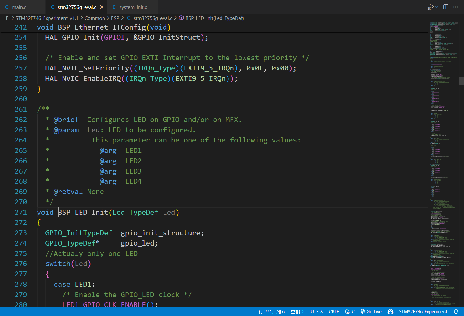
Task: Open the run options dropdown arrow
Action: point(437,7)
